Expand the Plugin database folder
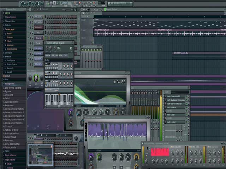Viewport: 226px width, 169px height. click(x=10, y=155)
